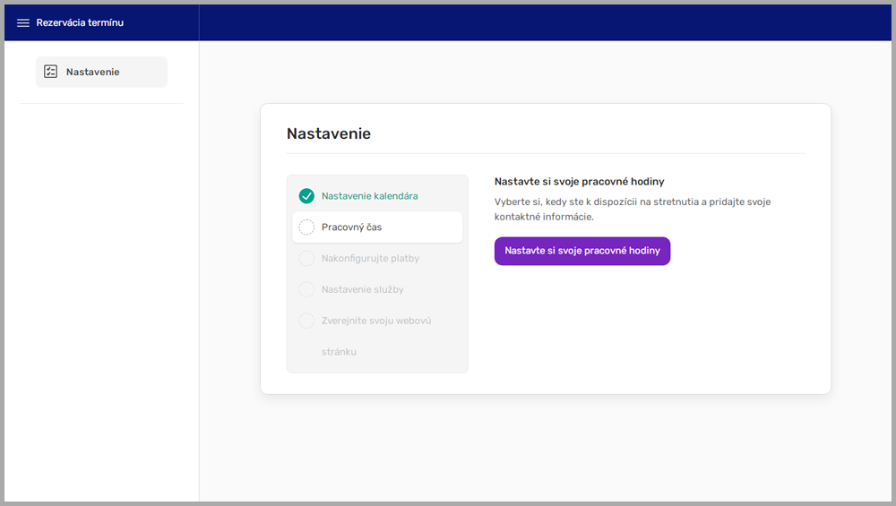Image resolution: width=896 pixels, height=506 pixels.
Task: Click green checkmark beside Nastavenie kalendára
Action: click(306, 196)
